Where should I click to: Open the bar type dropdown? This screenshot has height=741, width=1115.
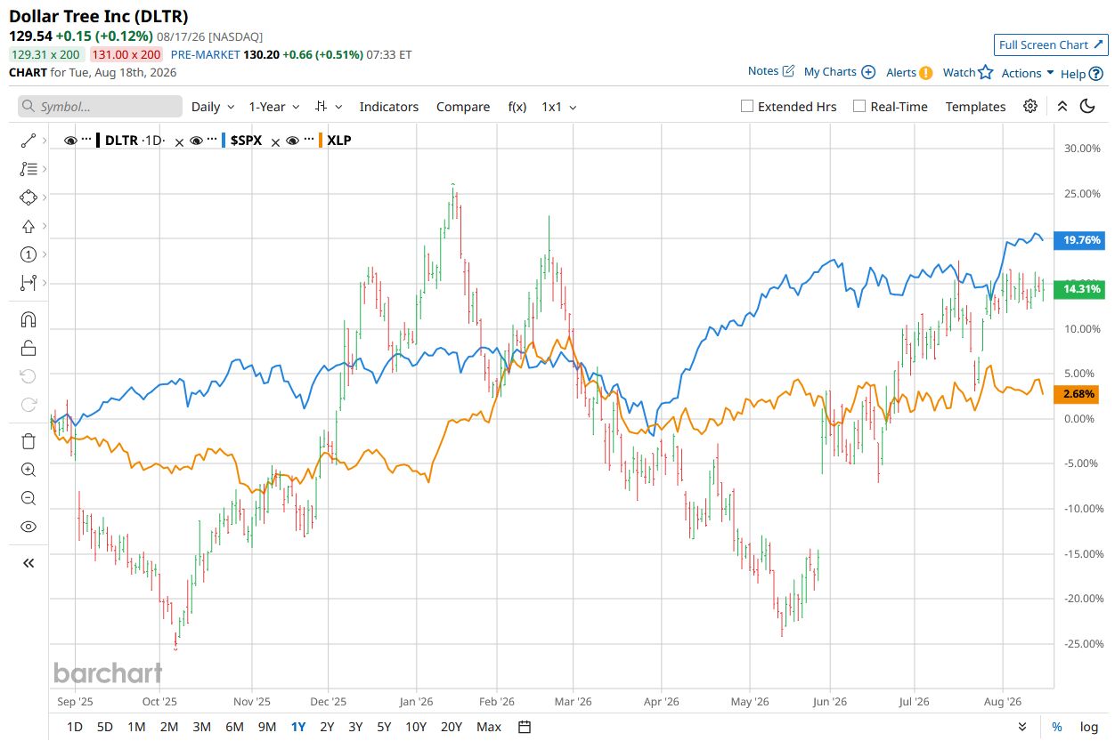point(330,107)
